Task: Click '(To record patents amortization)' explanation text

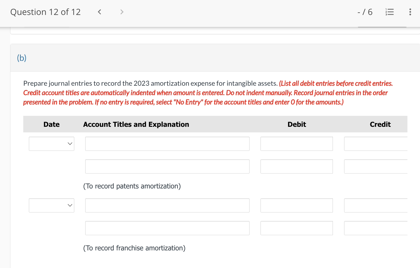Action: coord(132,186)
